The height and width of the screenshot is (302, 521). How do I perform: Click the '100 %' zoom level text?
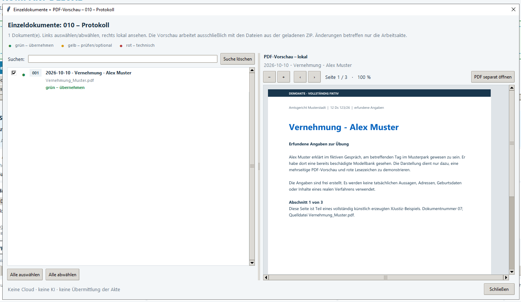point(364,77)
